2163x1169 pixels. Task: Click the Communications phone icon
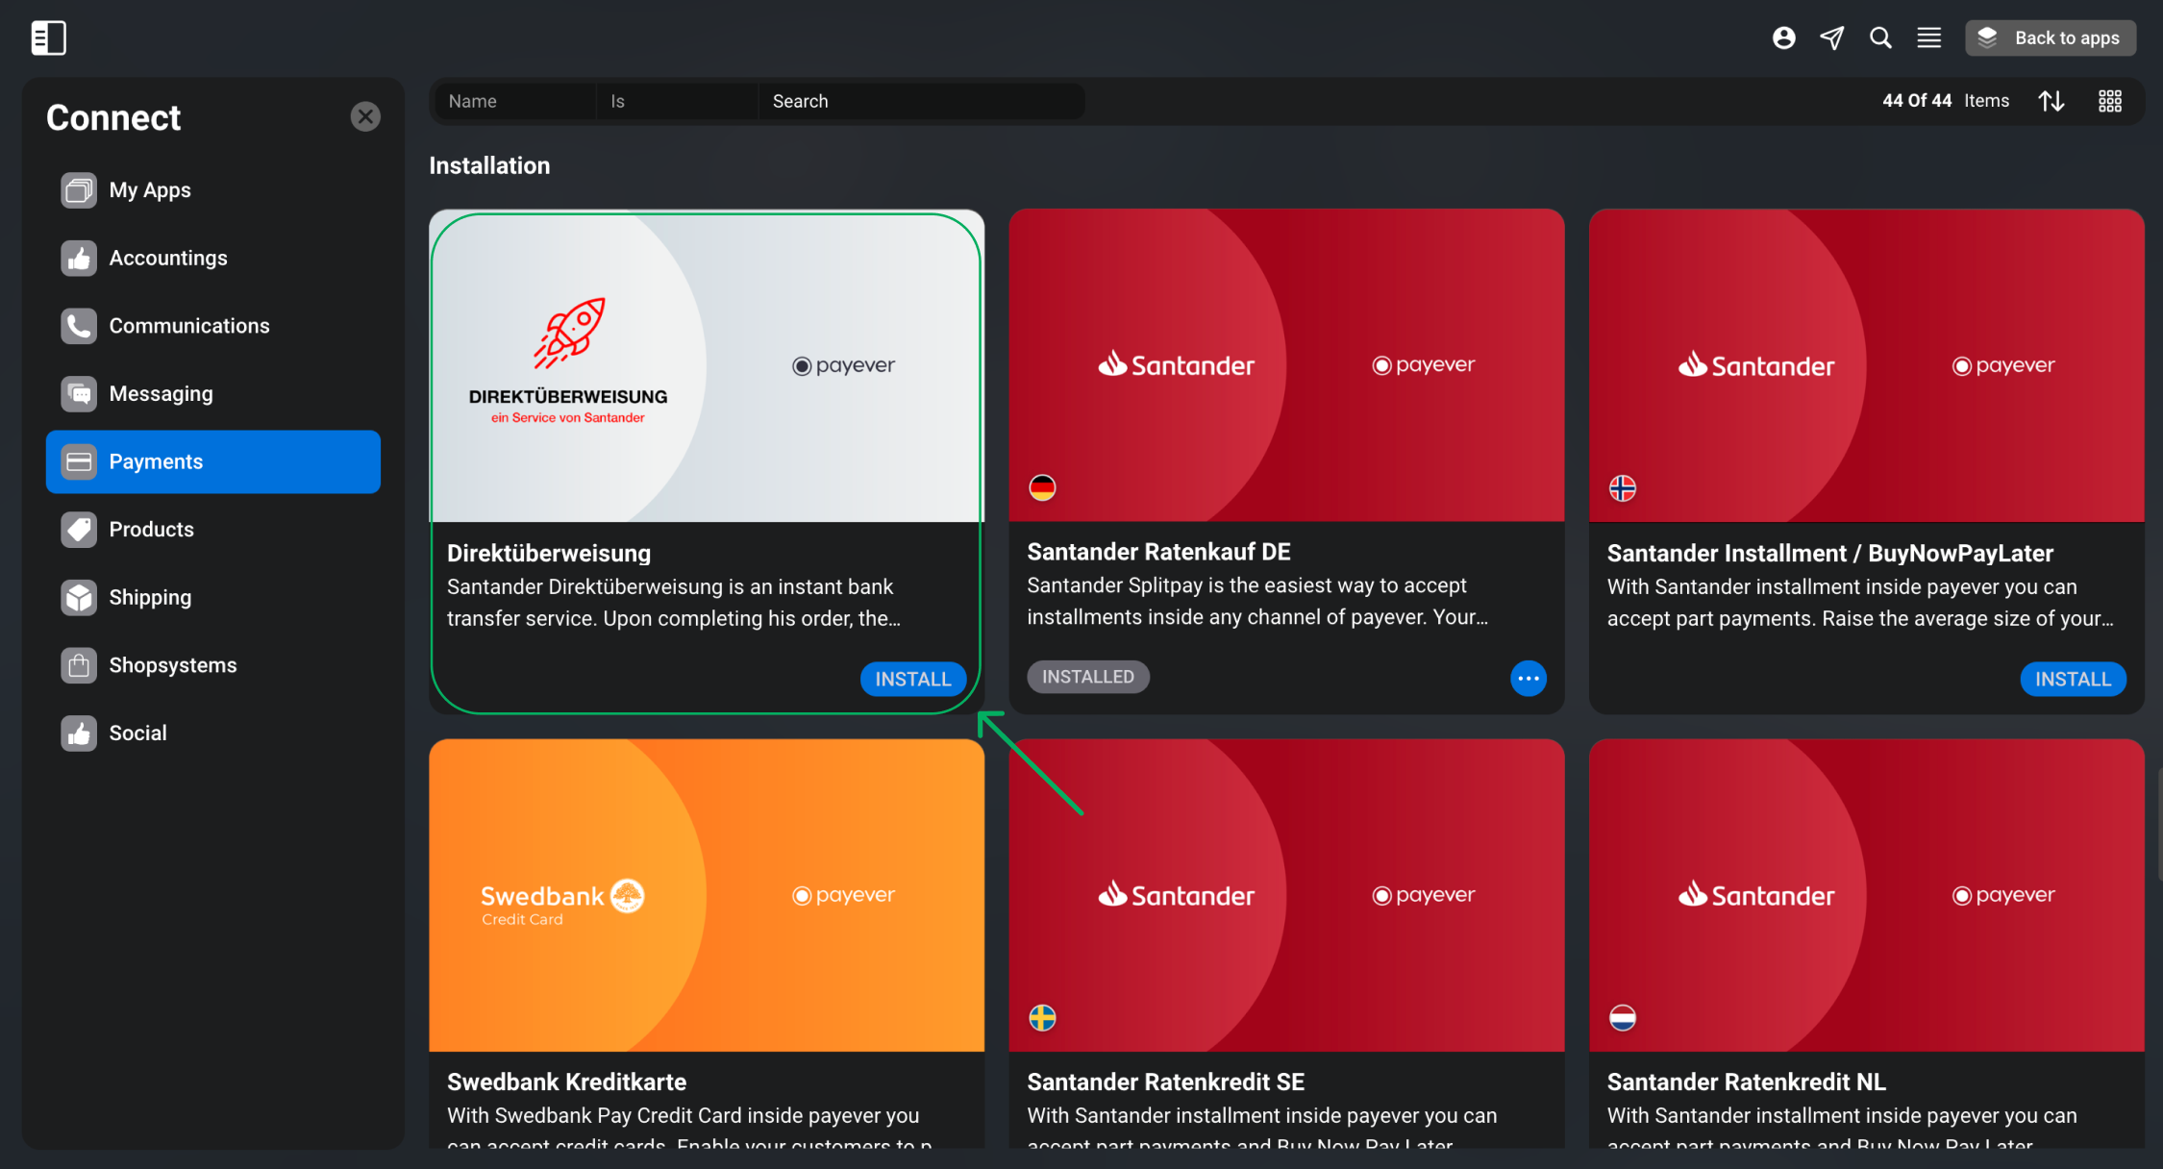79,326
